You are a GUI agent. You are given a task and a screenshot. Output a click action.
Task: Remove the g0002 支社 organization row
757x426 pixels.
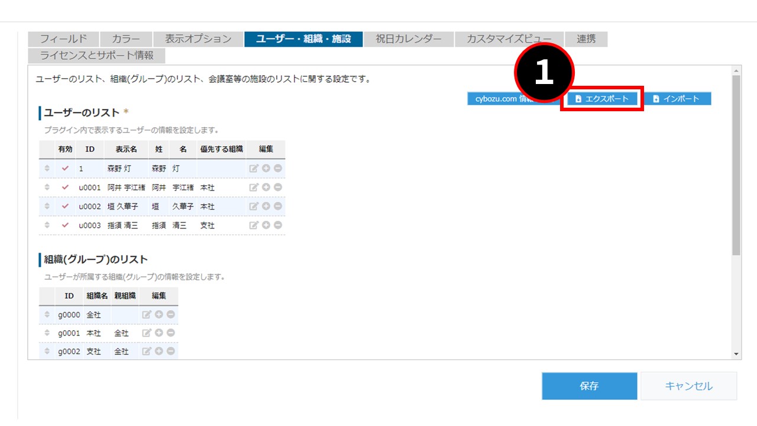click(170, 351)
